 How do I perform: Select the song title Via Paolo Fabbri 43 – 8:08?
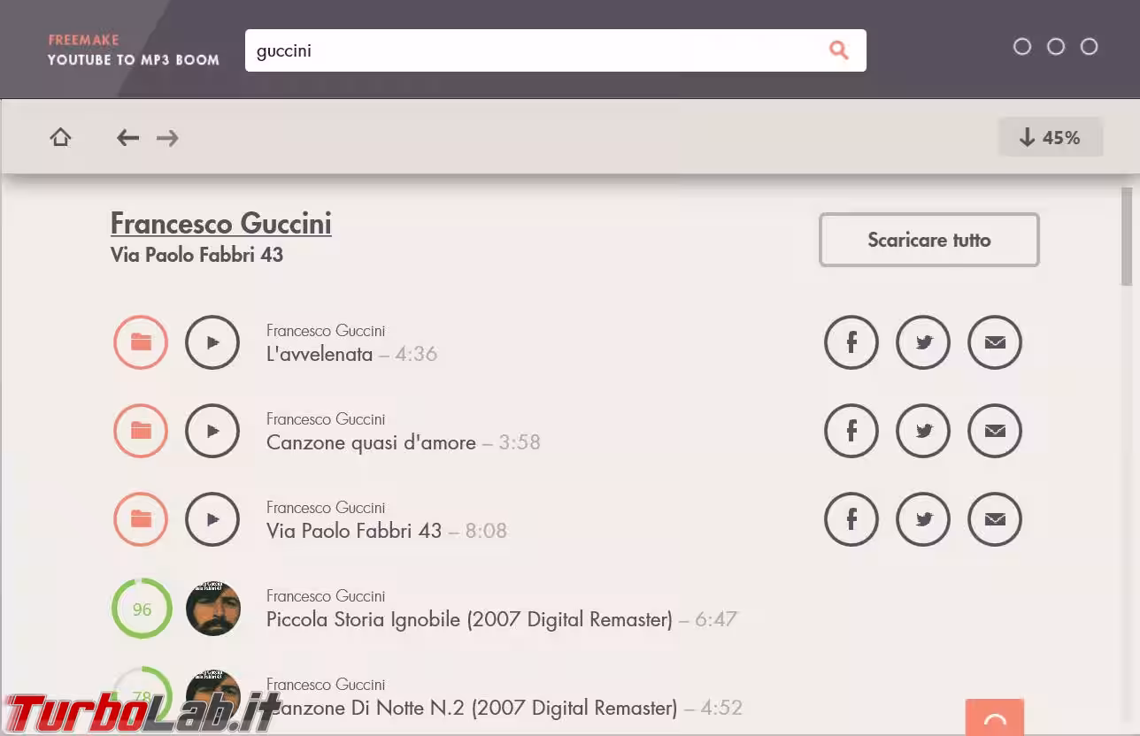click(387, 531)
